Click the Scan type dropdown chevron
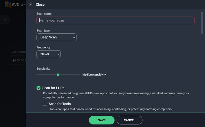The image size is (205, 127). click(74, 37)
